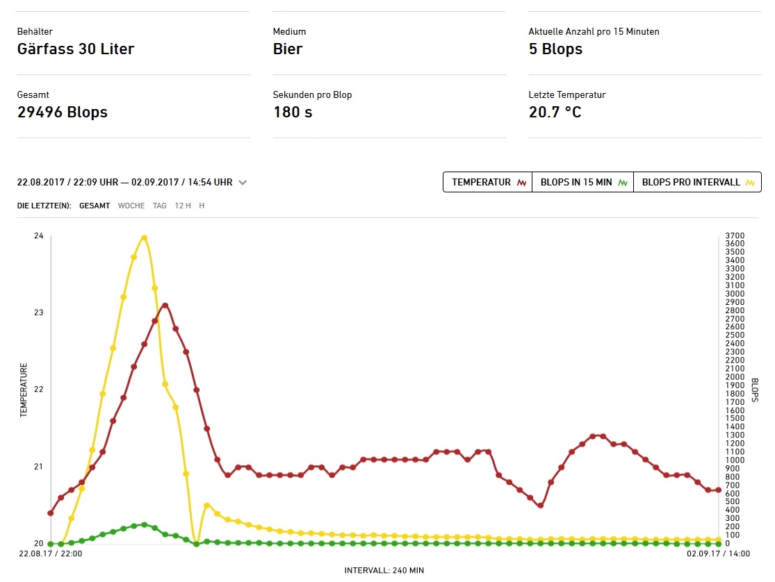The image size is (775, 582).
Task: Select the GESAMT time range
Action: click(x=95, y=206)
